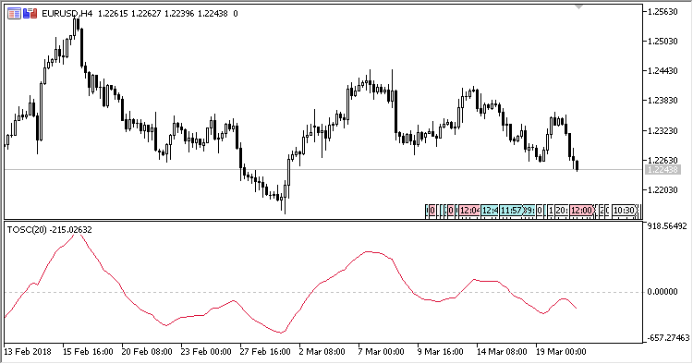Click the 19 Mar 00:00 time label

click(x=561, y=352)
